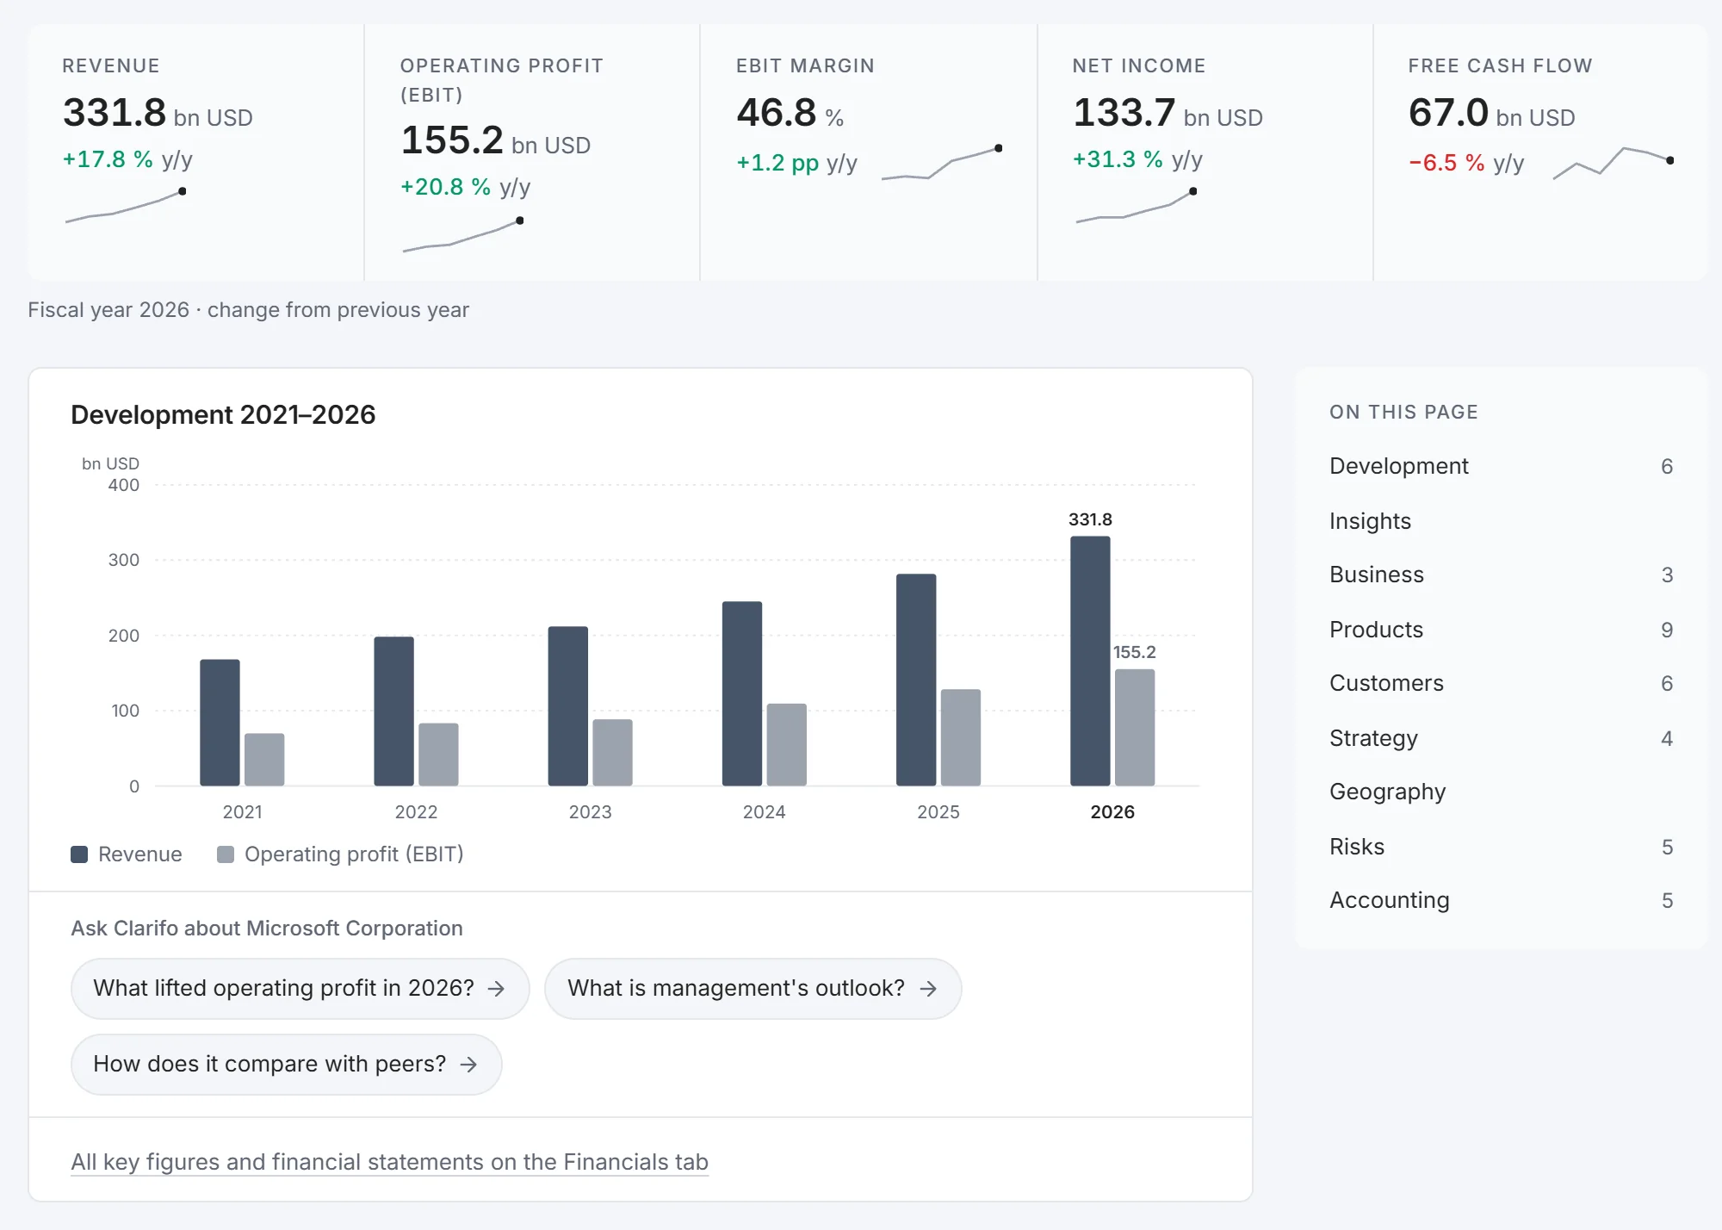Click the arrow icon beside compare with peers
The width and height of the screenshot is (1722, 1230).
coord(468,1065)
